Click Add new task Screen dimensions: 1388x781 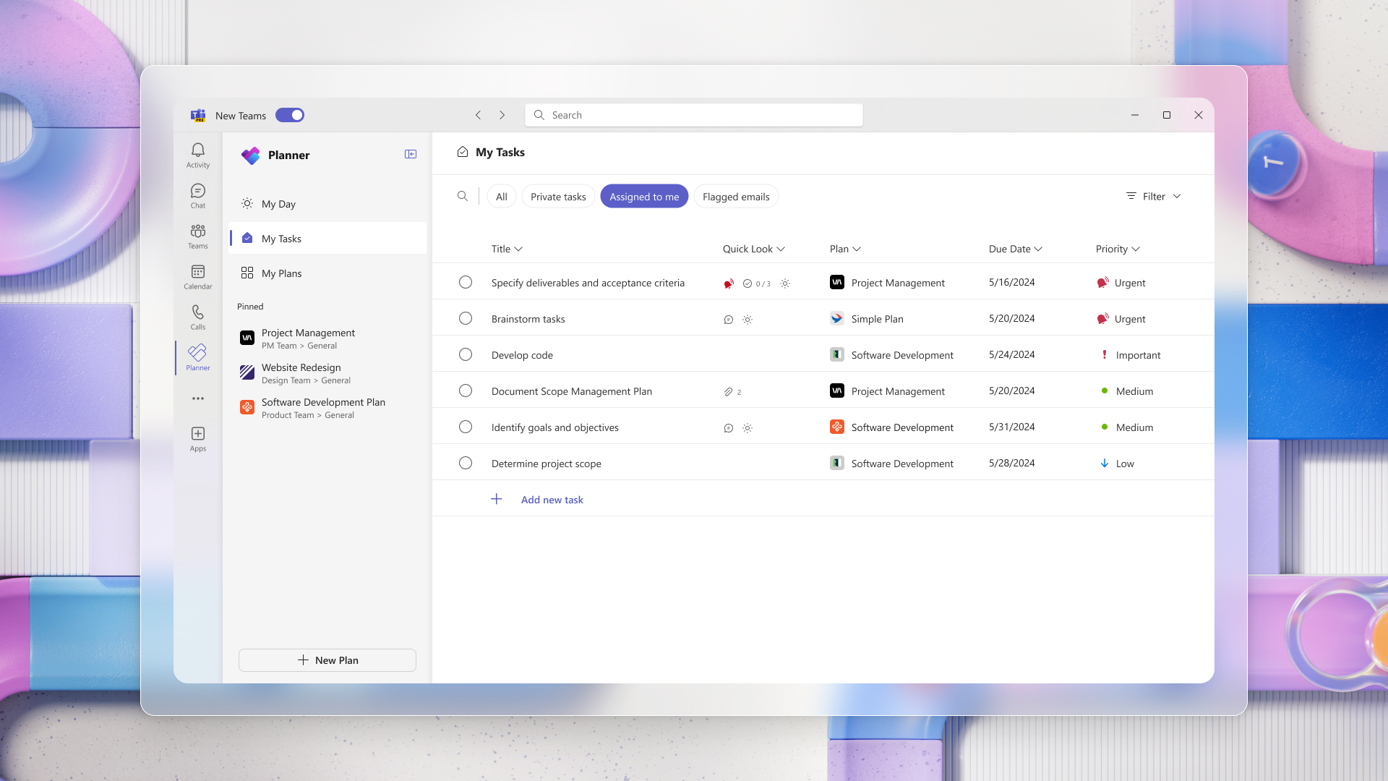click(x=552, y=499)
